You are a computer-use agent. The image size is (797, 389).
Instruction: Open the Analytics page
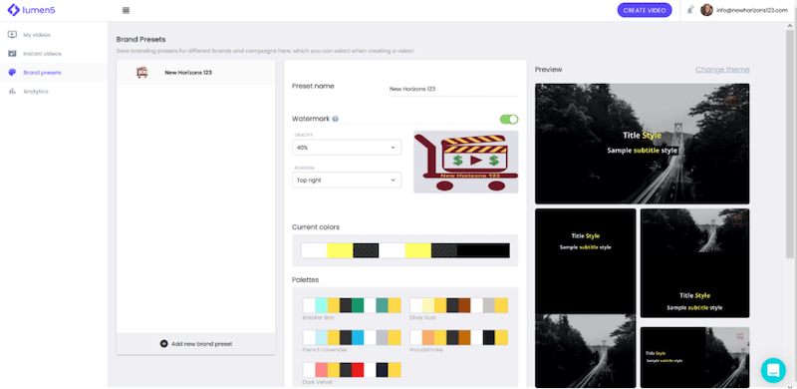(36, 91)
